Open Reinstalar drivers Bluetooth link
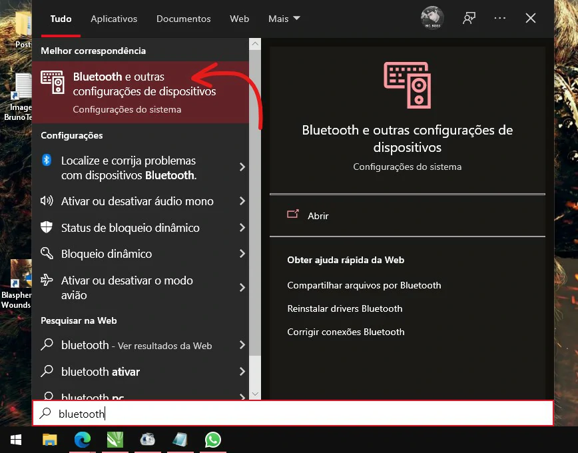 345,308
